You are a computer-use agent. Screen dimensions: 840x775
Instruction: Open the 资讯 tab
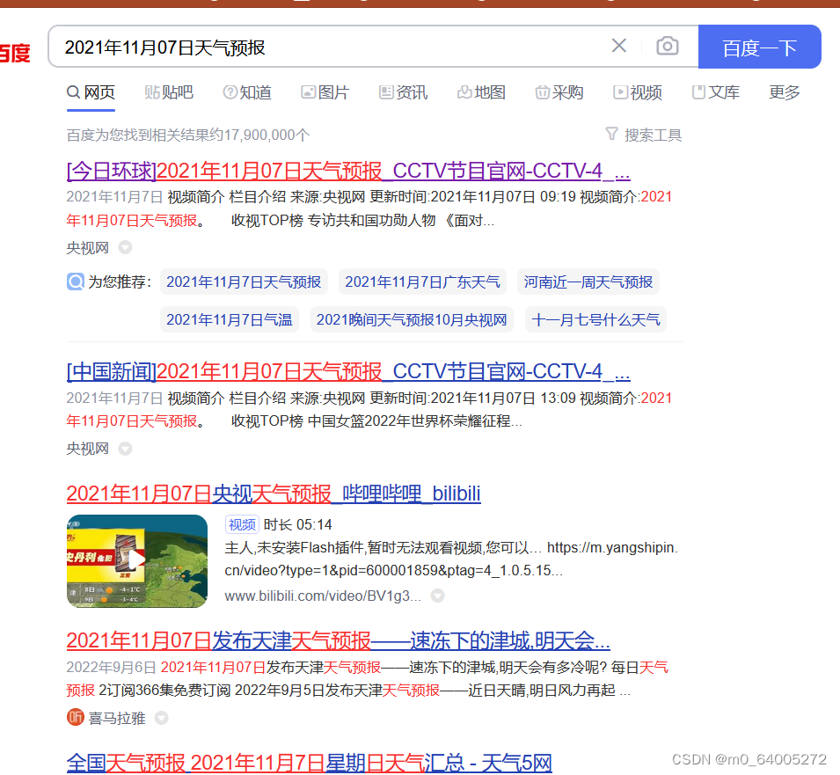[404, 92]
